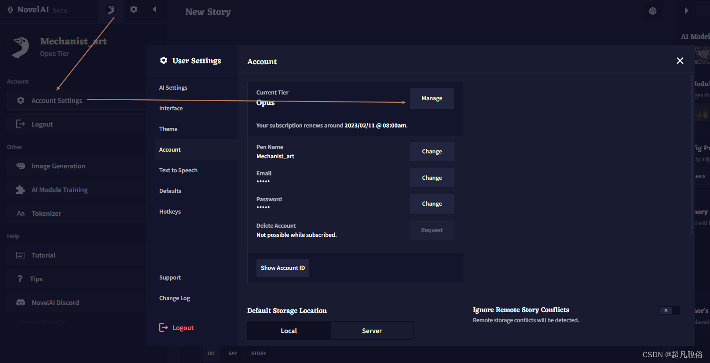710x363 pixels.
Task: Open the Tokenizer Aa icon
Action: [x=21, y=214]
